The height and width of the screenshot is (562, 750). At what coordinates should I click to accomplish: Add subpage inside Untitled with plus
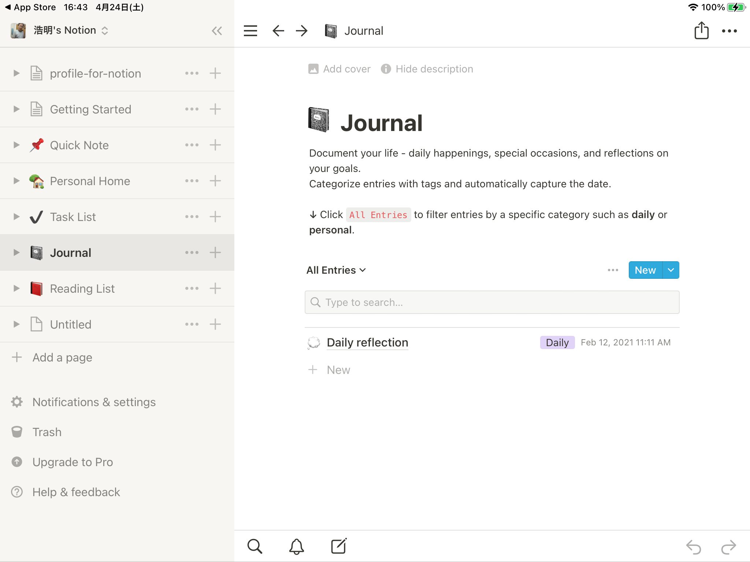tap(215, 324)
